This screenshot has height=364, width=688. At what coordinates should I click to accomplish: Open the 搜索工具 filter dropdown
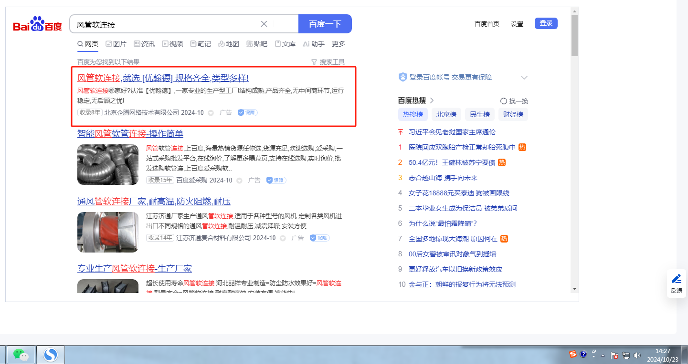point(328,62)
